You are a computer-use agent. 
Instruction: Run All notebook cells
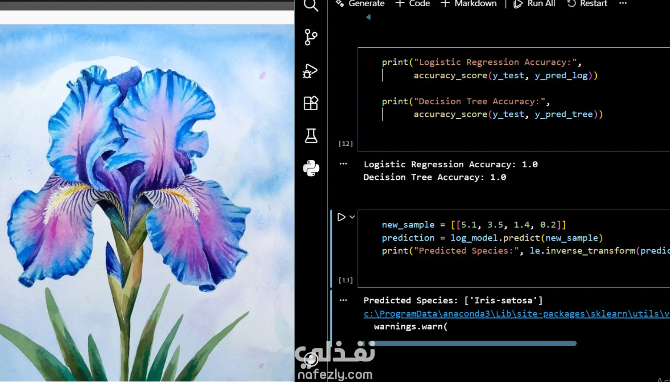[x=534, y=4]
